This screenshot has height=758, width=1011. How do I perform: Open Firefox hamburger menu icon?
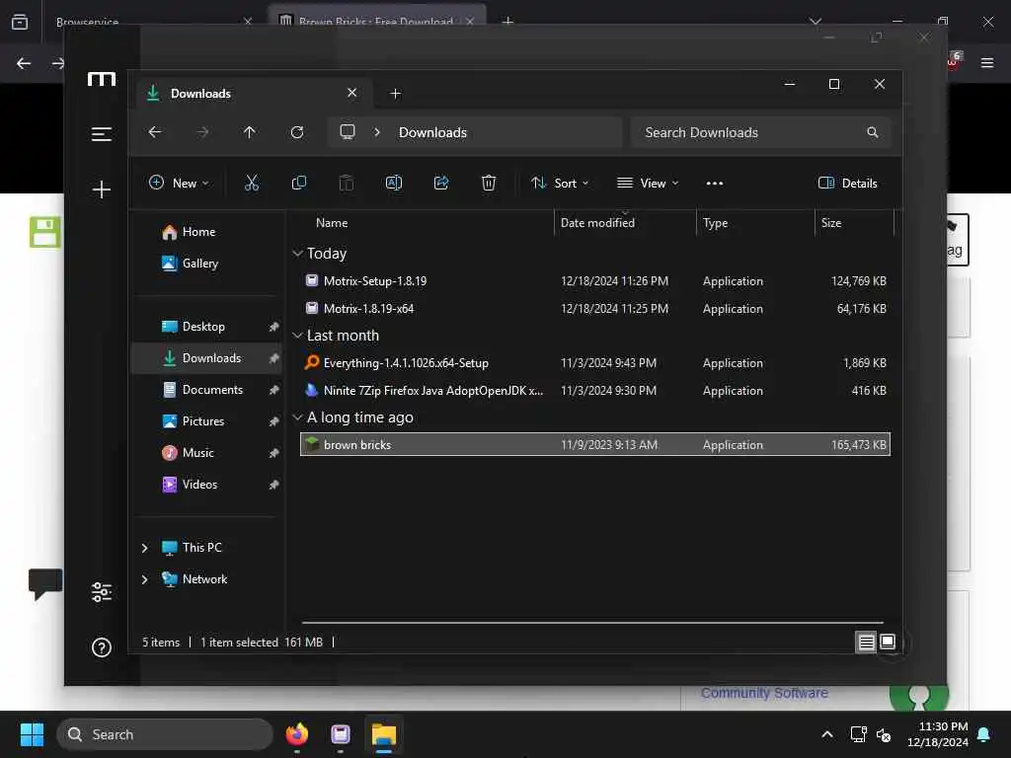point(987,62)
